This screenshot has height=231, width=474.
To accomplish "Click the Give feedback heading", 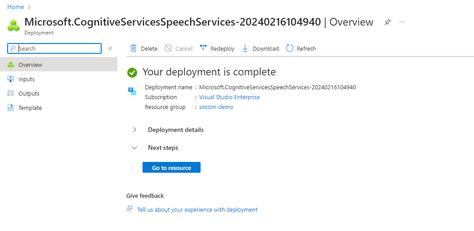I will click(145, 196).
